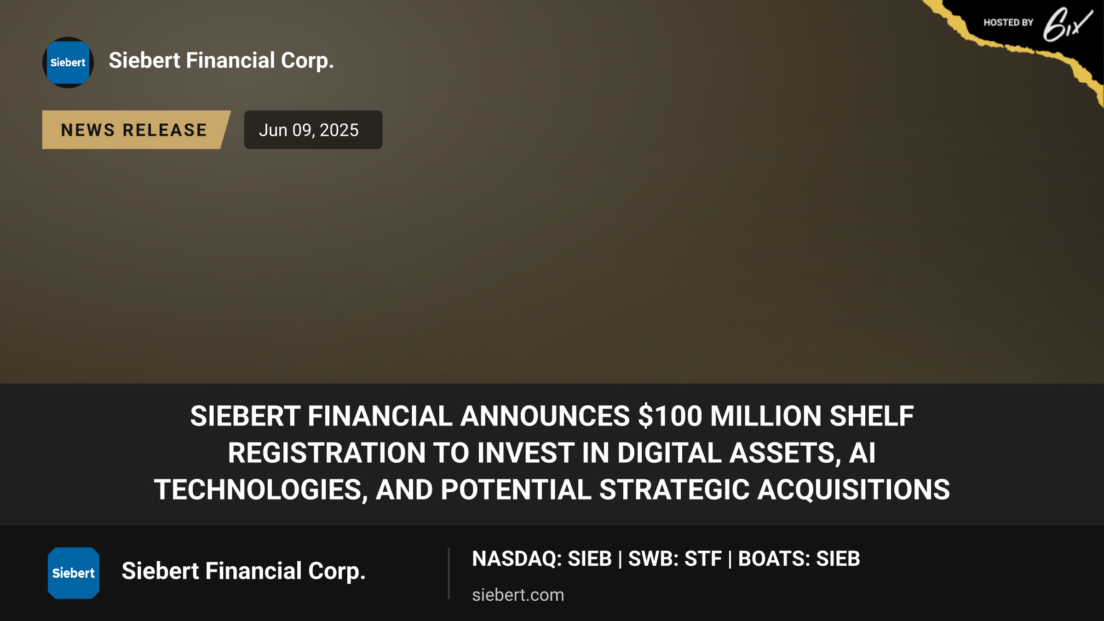Viewport: 1104px width, 621px height.
Task: Click the word SIEBERT starting the headline
Action: tap(245, 416)
